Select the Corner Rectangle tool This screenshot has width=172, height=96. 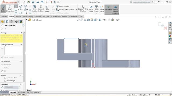coord(16,10)
